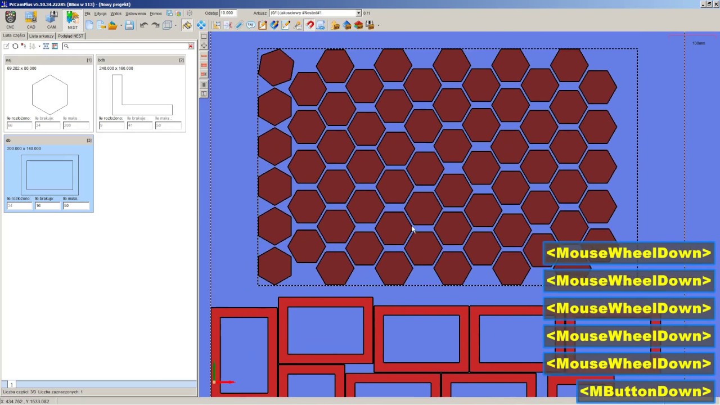Open the CAM module
720x405 pixels.
(x=51, y=20)
